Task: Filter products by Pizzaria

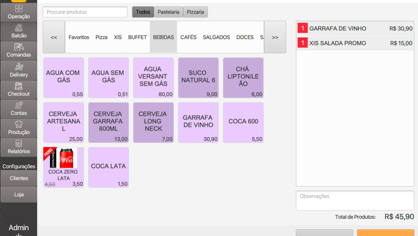Action: pos(195,12)
